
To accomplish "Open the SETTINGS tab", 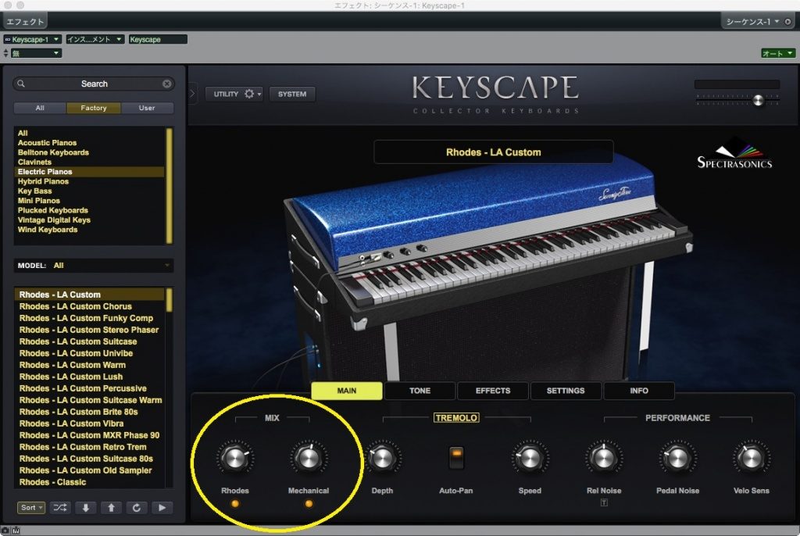I will point(566,391).
